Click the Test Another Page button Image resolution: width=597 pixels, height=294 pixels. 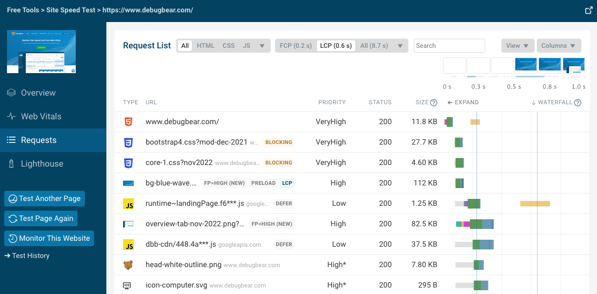pyautogui.click(x=45, y=199)
